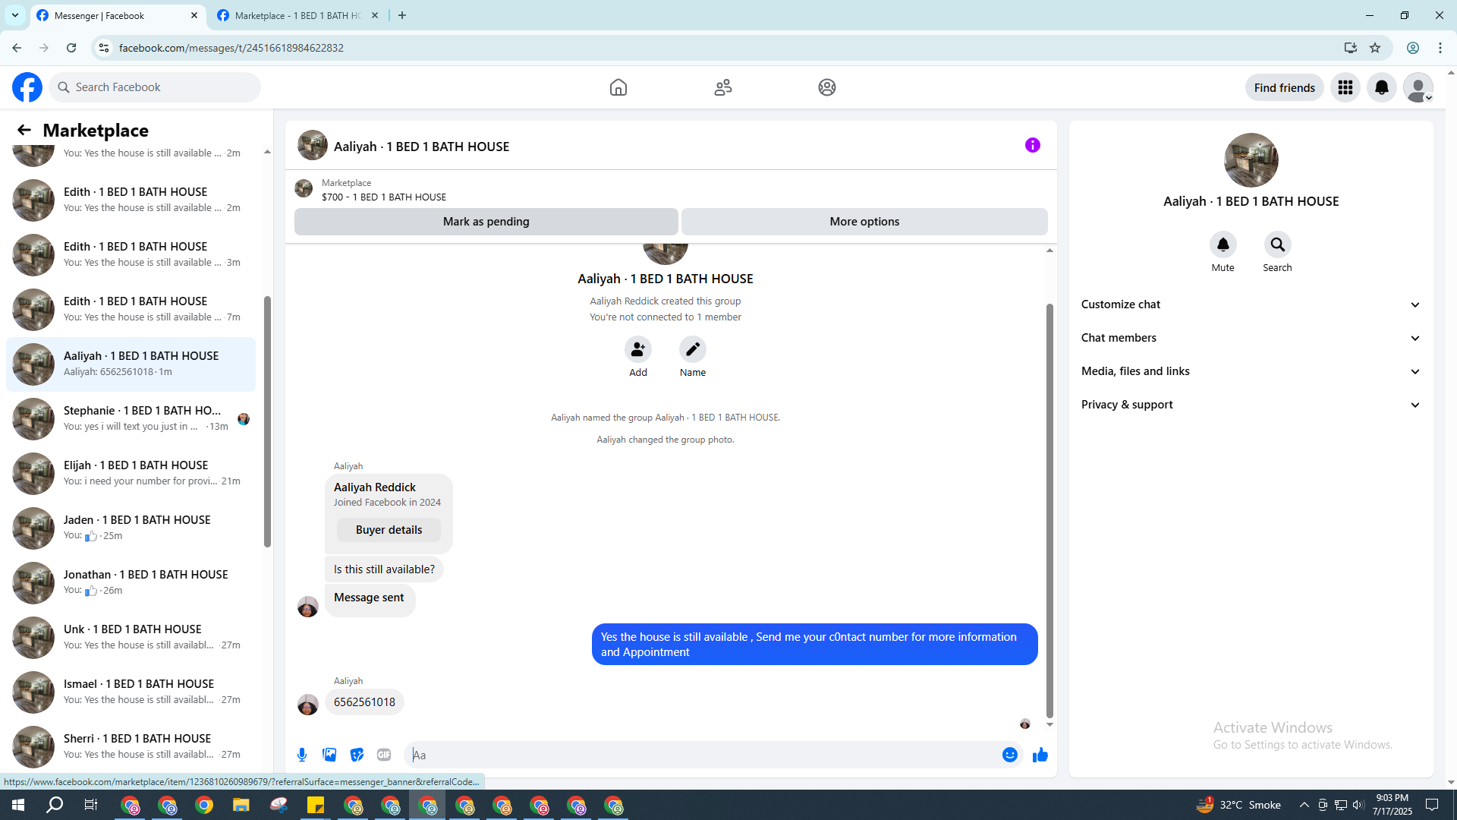Go to the Home feed icon
The width and height of the screenshot is (1457, 820).
tap(618, 87)
